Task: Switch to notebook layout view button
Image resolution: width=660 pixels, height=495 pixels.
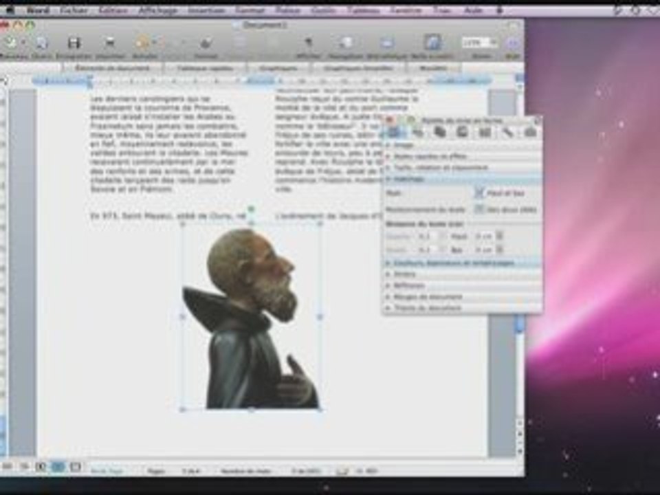Action: tap(76, 466)
